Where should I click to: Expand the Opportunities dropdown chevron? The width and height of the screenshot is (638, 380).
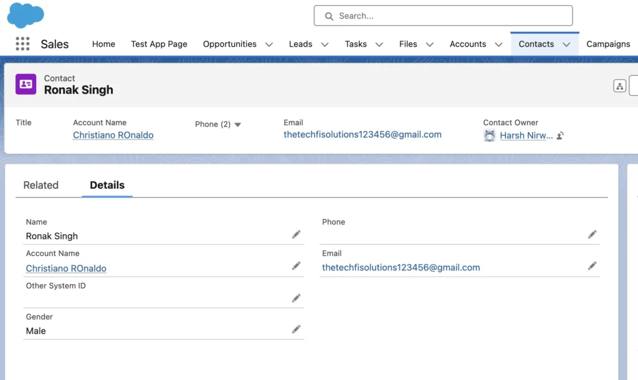269,44
